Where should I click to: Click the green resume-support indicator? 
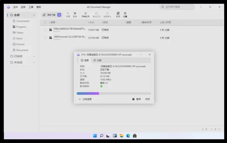(101, 86)
